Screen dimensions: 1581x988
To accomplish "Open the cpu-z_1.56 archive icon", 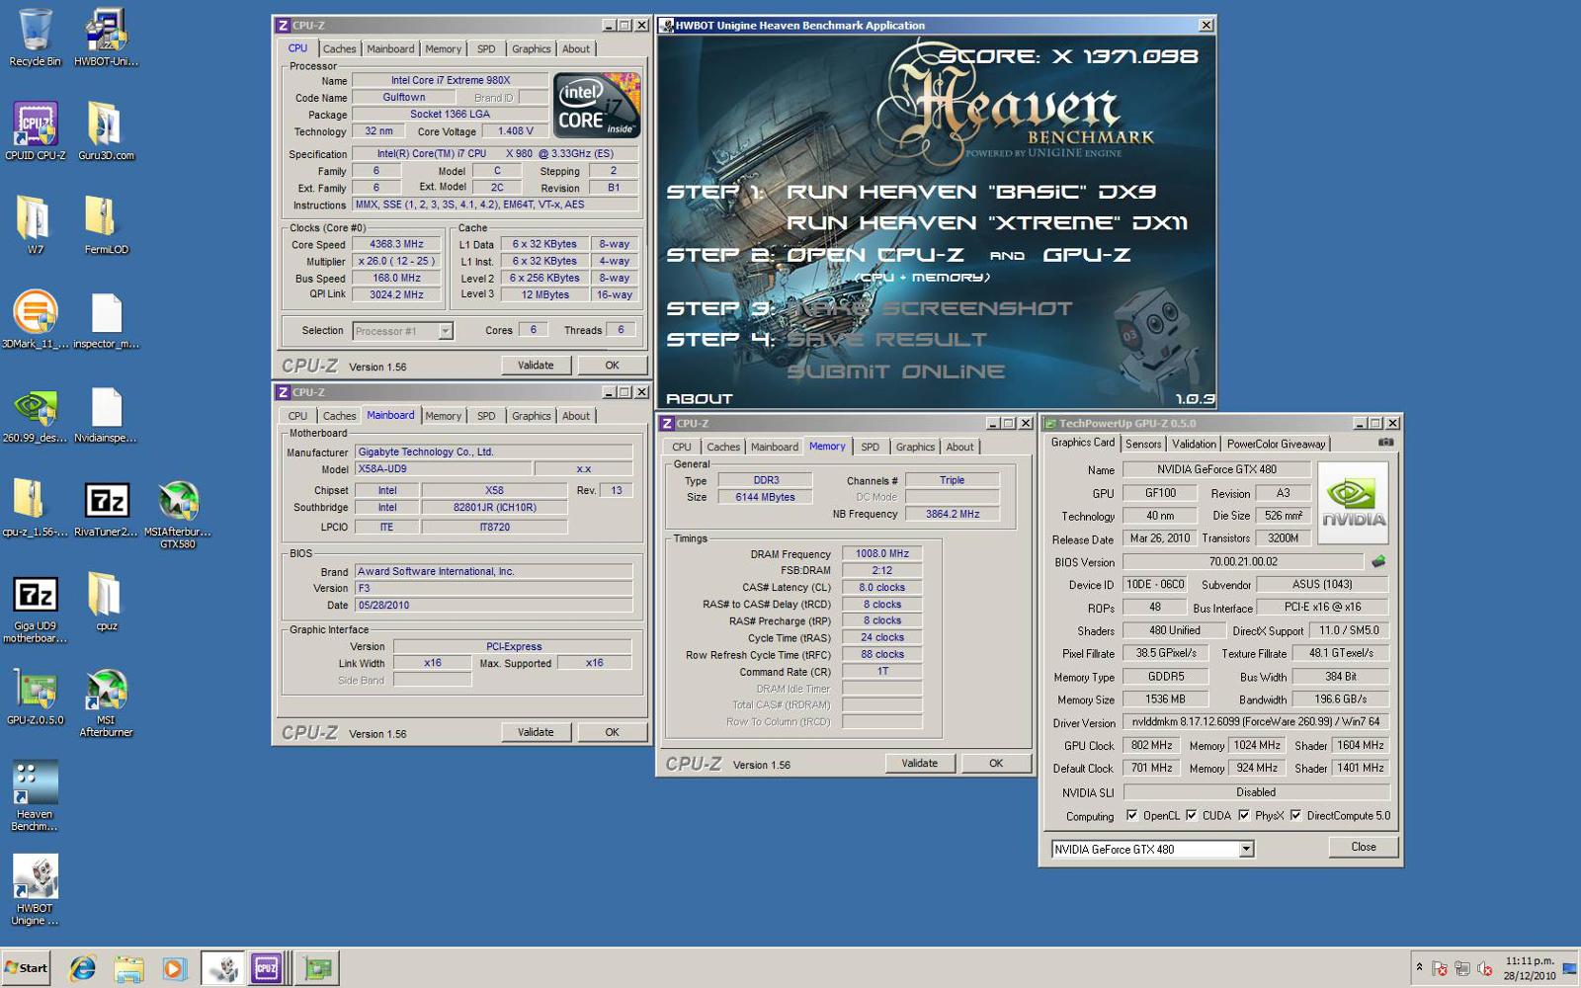I will click(x=35, y=508).
